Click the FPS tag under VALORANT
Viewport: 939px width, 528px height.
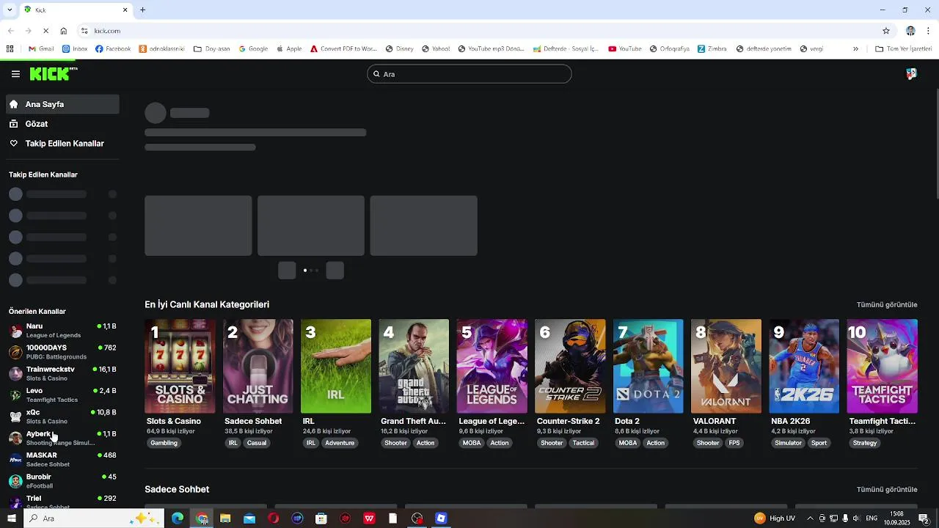pyautogui.click(x=734, y=443)
